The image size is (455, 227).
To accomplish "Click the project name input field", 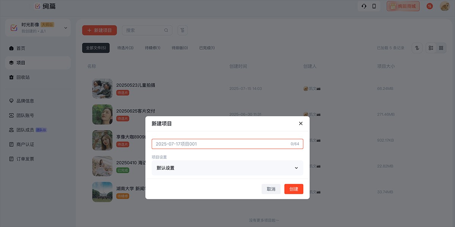I will pyautogui.click(x=227, y=144).
